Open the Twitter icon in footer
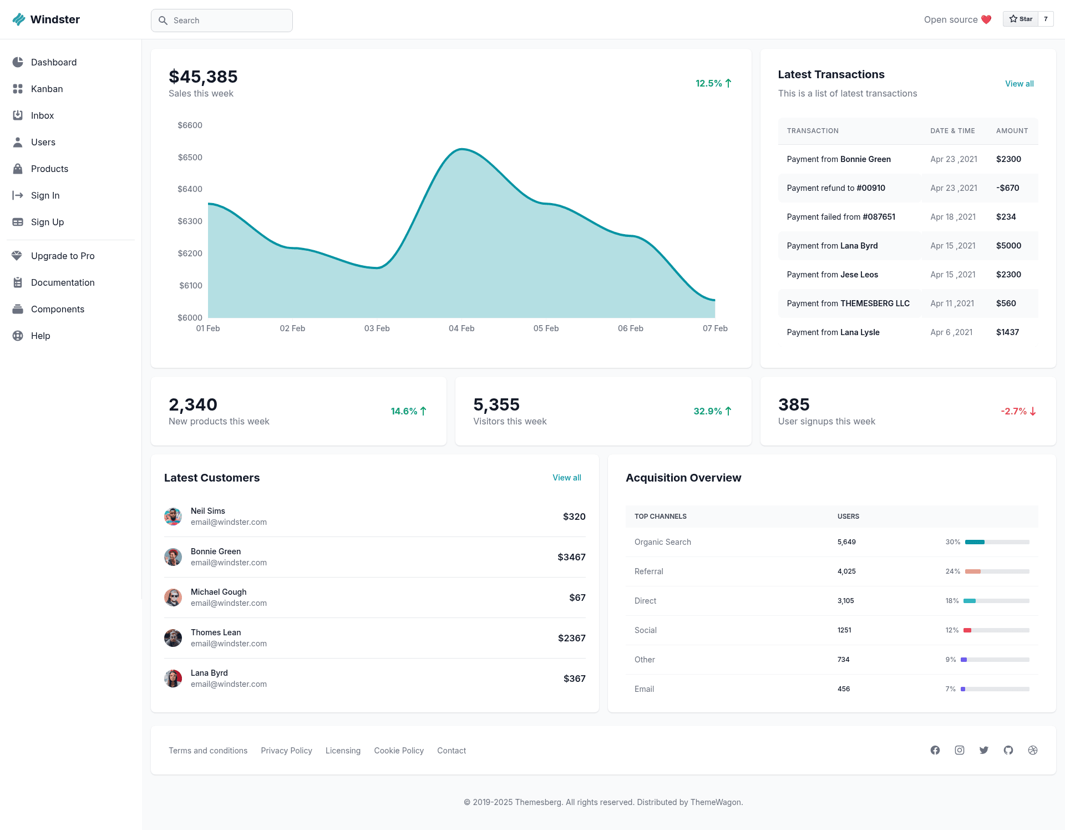Viewport: 1065px width, 830px height. [x=984, y=750]
